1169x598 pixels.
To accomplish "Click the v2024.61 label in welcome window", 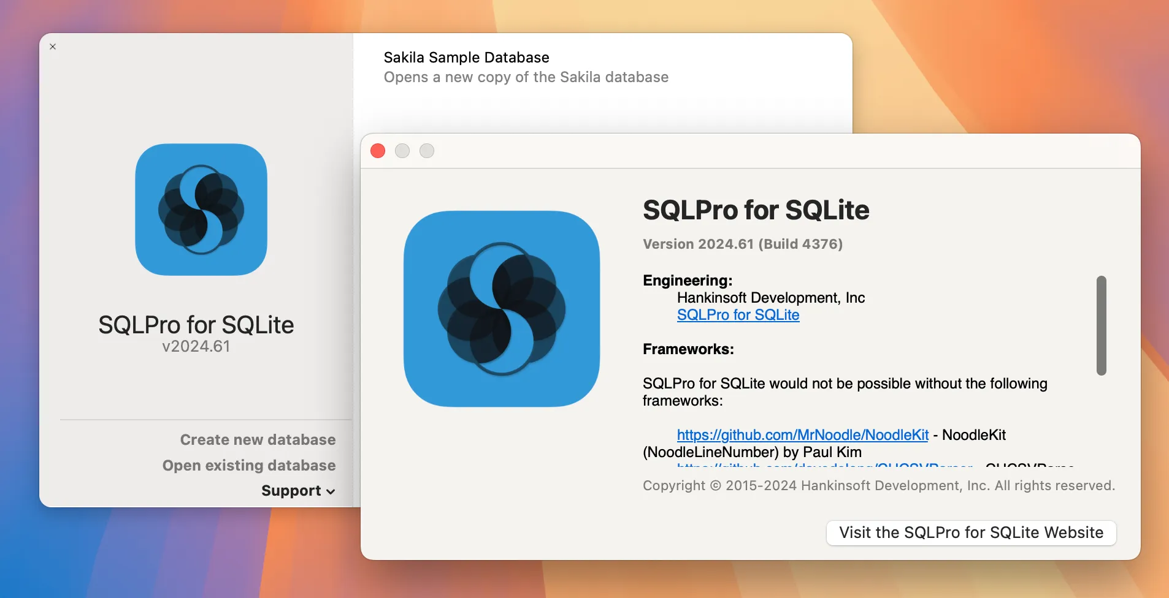I will point(196,346).
